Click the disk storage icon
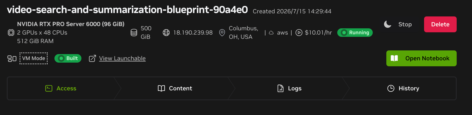 point(134,33)
